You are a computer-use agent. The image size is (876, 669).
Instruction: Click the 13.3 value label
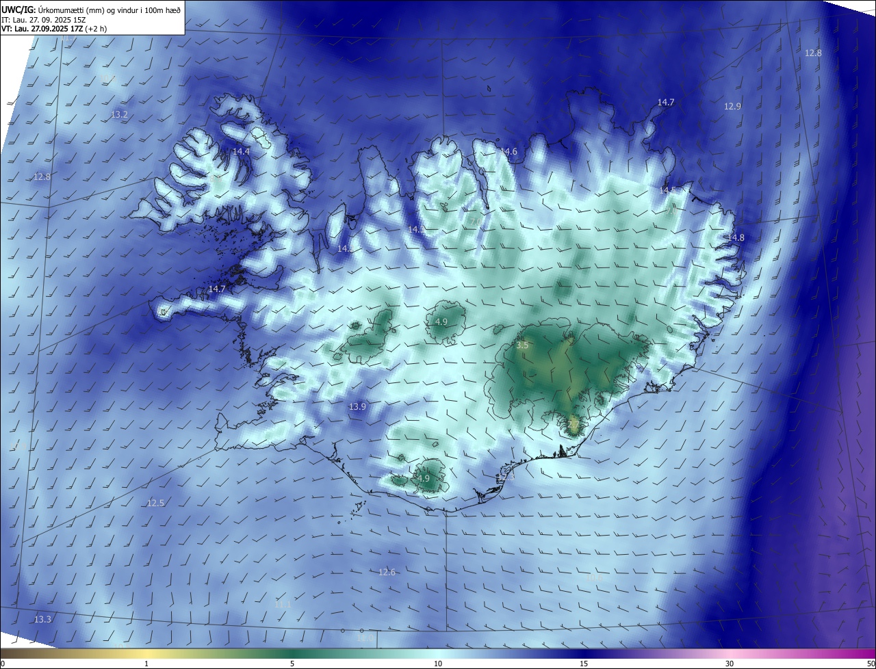(x=42, y=619)
